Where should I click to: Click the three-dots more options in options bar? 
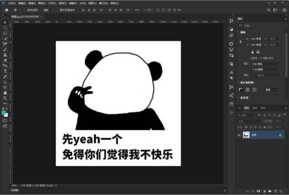click(137, 10)
